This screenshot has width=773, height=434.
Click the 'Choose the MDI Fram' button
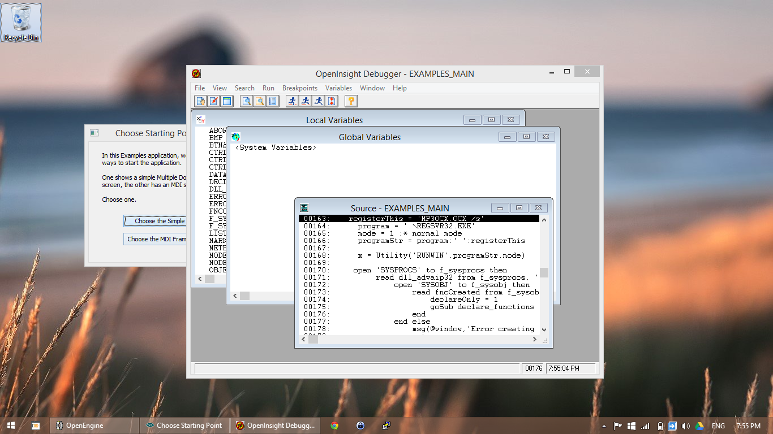click(156, 239)
